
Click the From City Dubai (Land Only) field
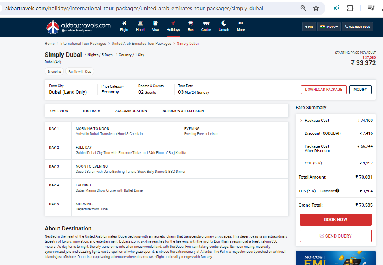[x=68, y=89]
